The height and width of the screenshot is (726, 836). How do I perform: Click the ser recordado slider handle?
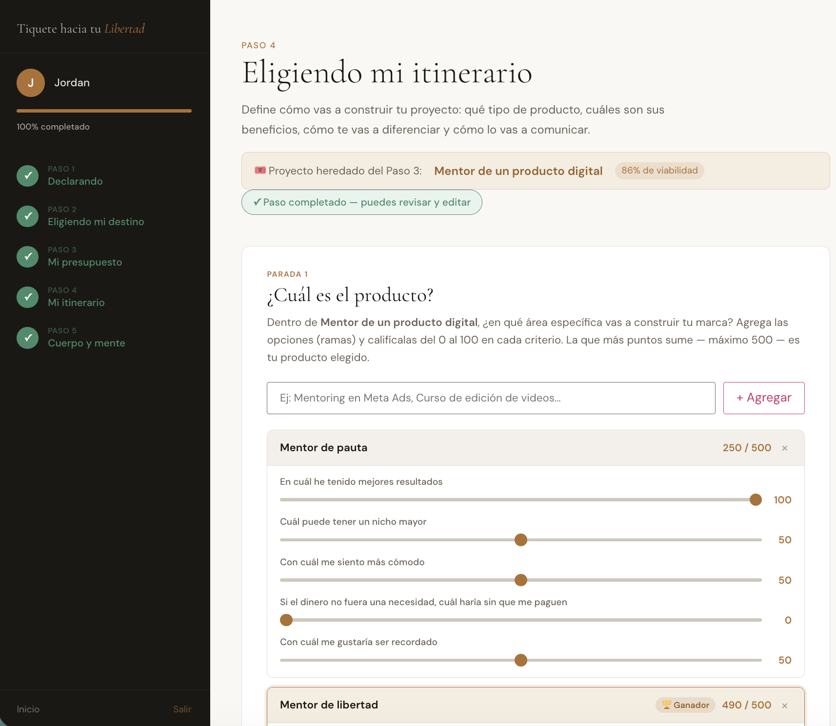[521, 660]
